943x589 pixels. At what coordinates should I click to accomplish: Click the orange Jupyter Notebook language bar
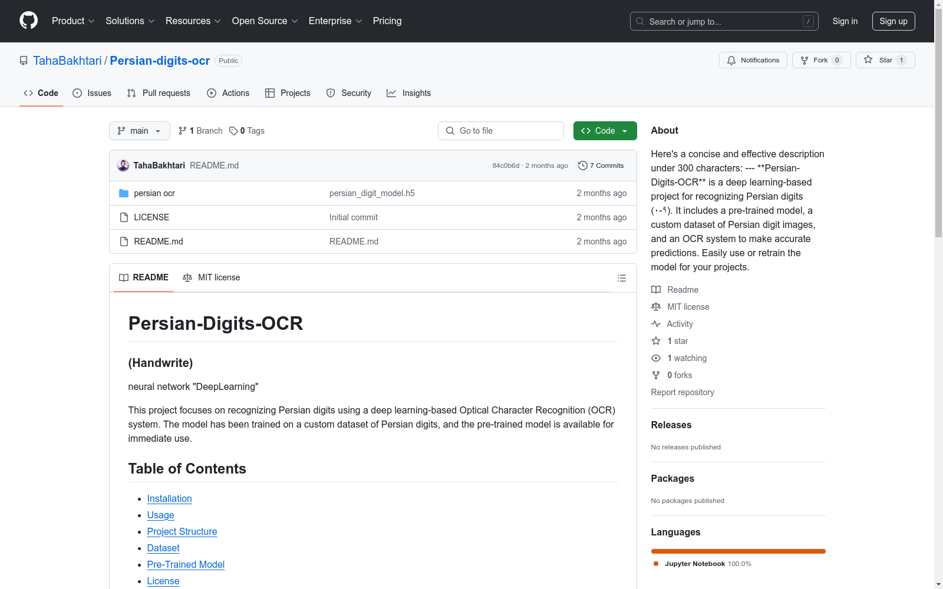(738, 551)
